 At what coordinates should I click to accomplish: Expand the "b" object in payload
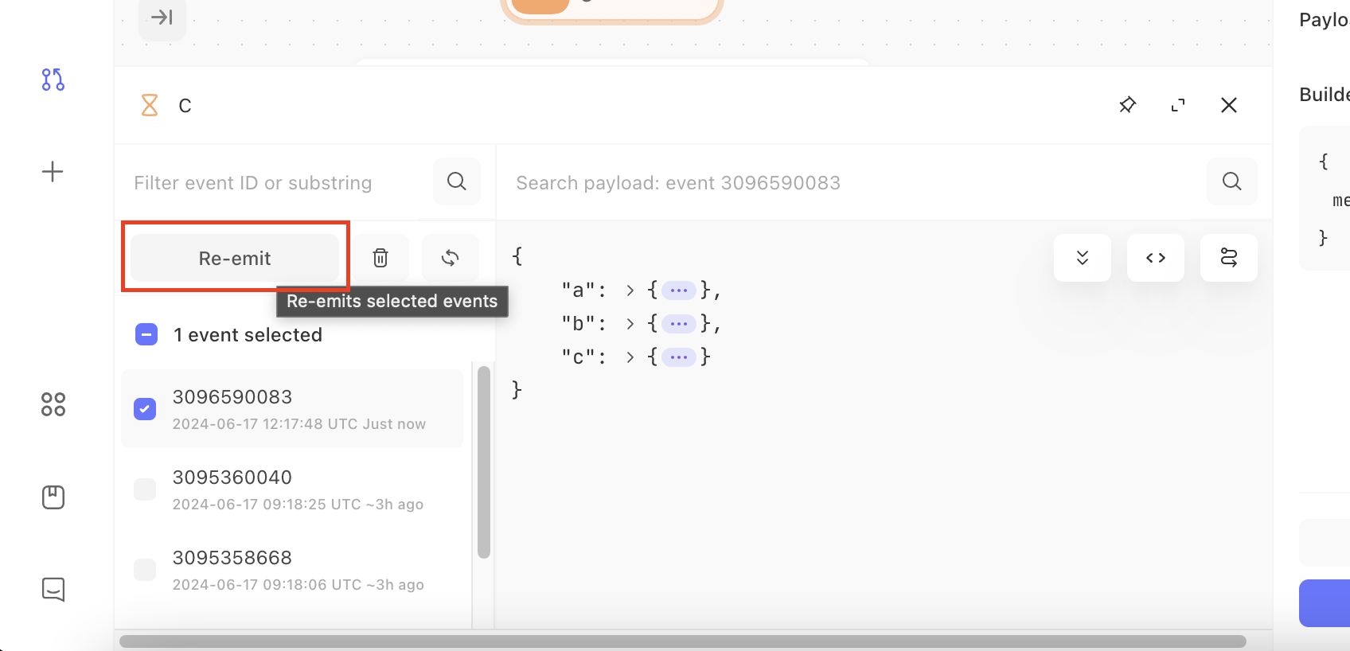click(x=630, y=324)
